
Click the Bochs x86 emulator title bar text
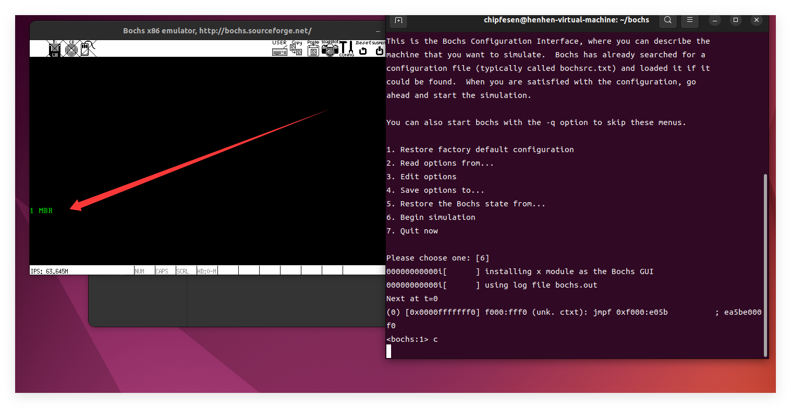click(x=217, y=31)
